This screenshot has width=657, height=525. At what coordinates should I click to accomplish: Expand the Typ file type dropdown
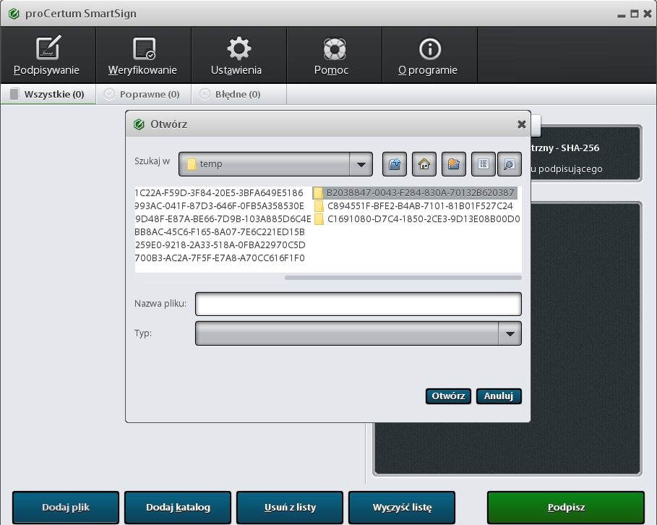click(x=510, y=334)
